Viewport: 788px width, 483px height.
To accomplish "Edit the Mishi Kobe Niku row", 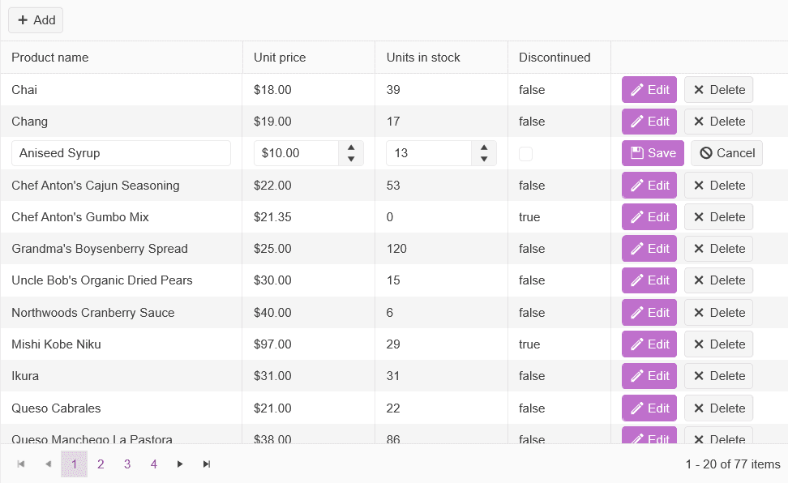I will 649,344.
